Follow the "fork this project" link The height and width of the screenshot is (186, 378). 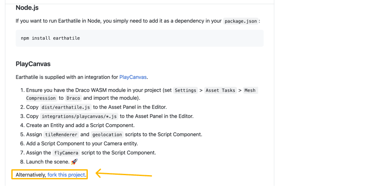click(66, 174)
